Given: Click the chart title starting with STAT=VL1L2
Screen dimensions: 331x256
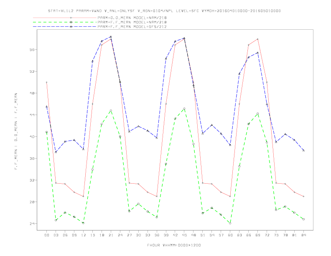Looking at the screenshot, I should point(164,11).
